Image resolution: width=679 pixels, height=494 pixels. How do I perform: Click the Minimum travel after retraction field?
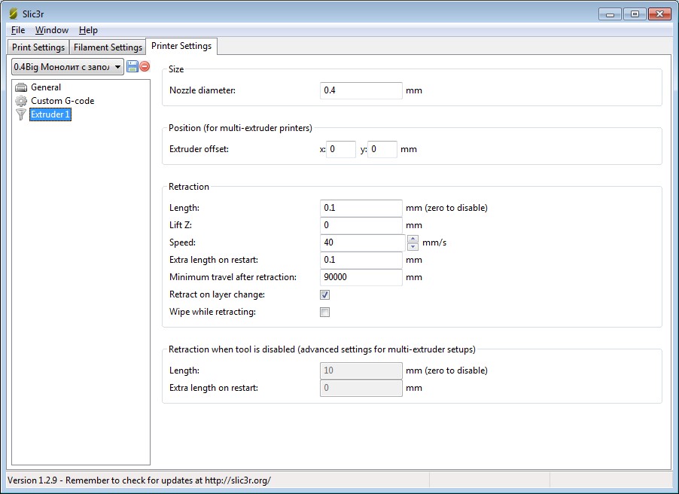pyautogui.click(x=361, y=277)
